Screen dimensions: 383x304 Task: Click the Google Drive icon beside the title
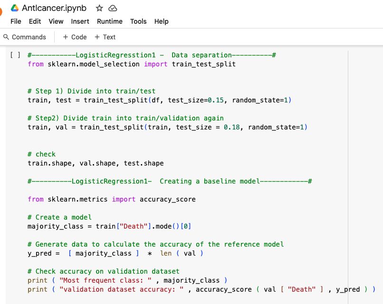pos(15,8)
